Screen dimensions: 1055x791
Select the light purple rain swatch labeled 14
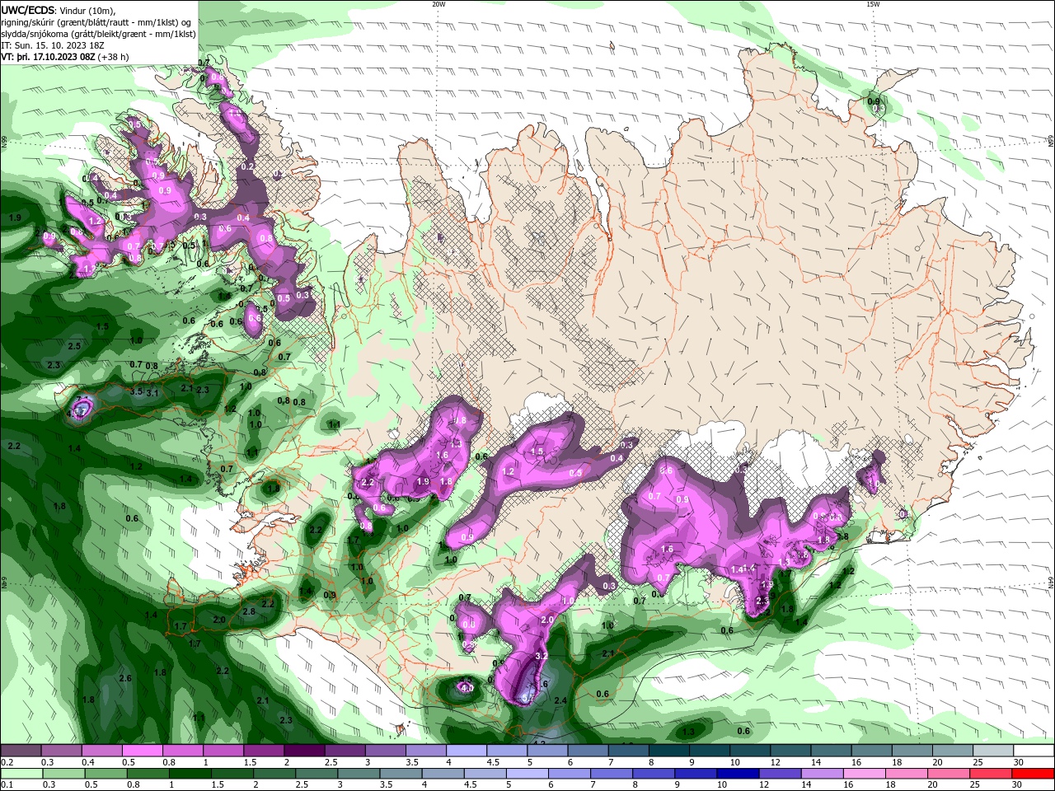821,774
